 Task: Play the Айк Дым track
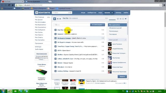55,67
